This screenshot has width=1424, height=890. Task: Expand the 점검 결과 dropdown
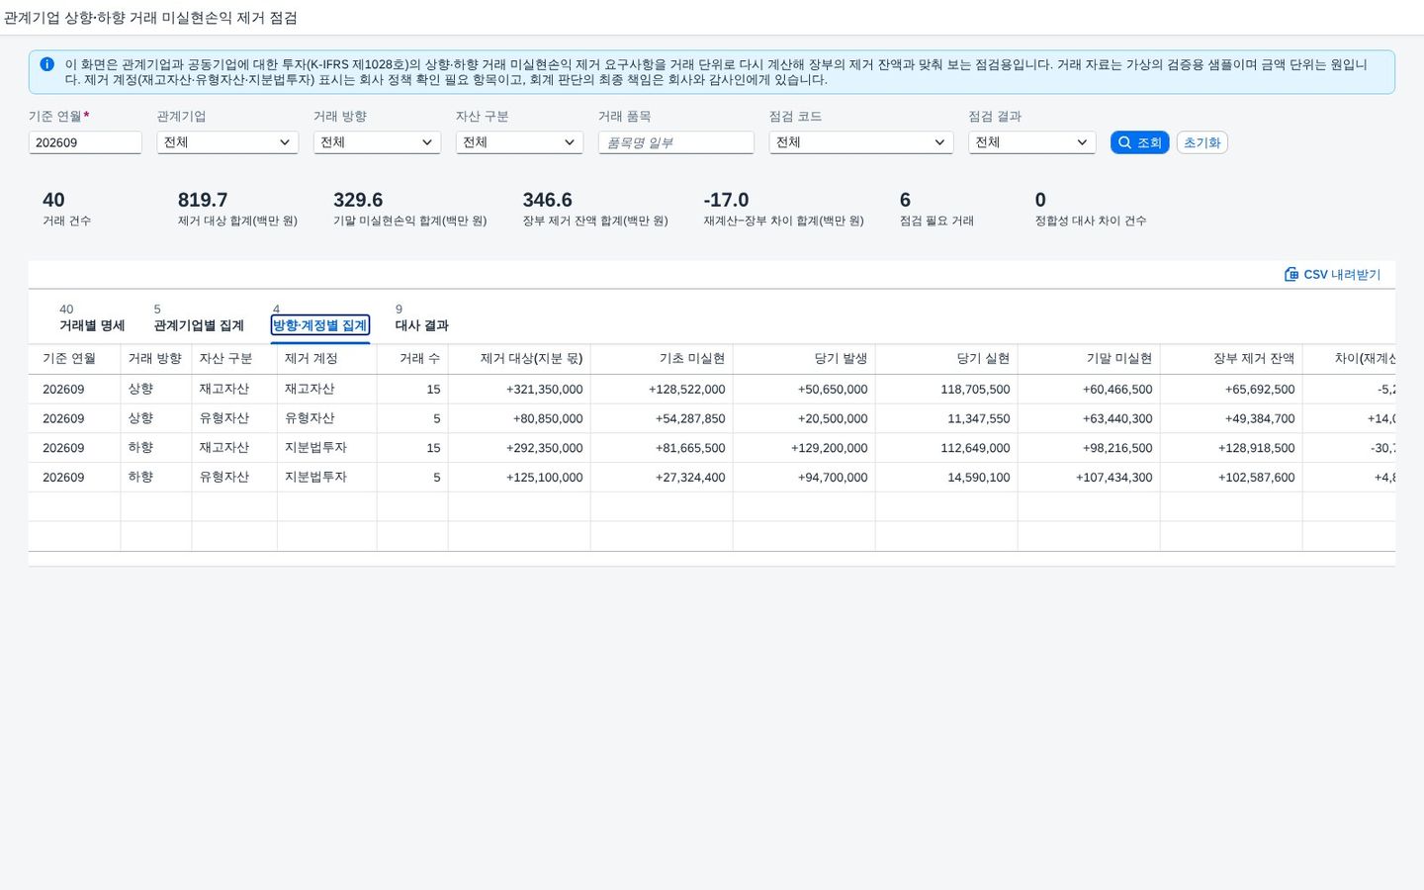(x=1031, y=142)
